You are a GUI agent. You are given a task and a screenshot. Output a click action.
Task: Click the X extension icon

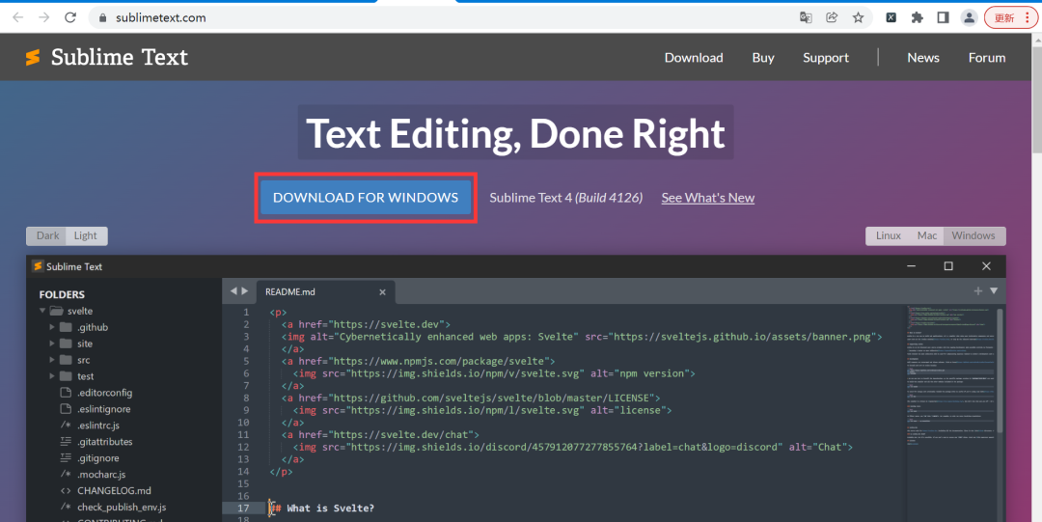pyautogui.click(x=891, y=18)
